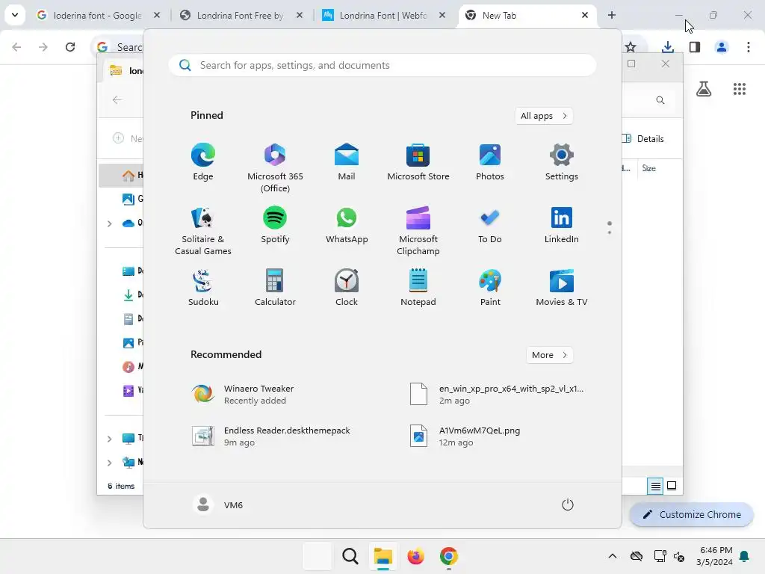Open Chrome Labs flask icon
Screen dimensions: 765x574
(704, 89)
